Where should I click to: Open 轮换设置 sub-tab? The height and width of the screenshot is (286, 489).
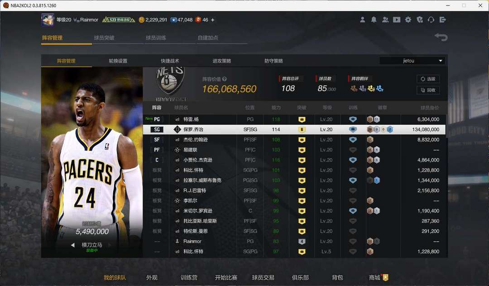tap(118, 61)
